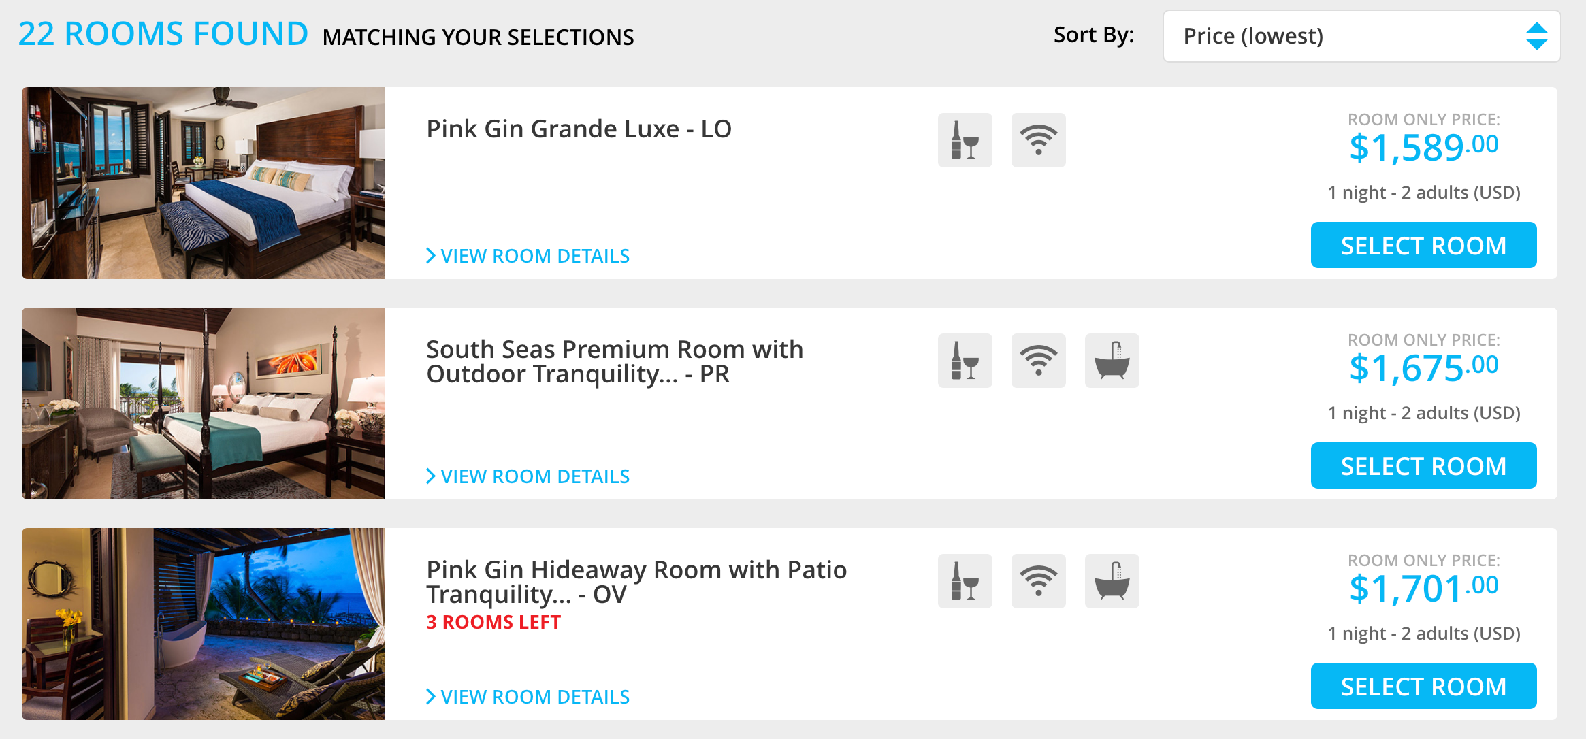
Task: Expand View Room Details for South Seas Premium
Action: (528, 476)
